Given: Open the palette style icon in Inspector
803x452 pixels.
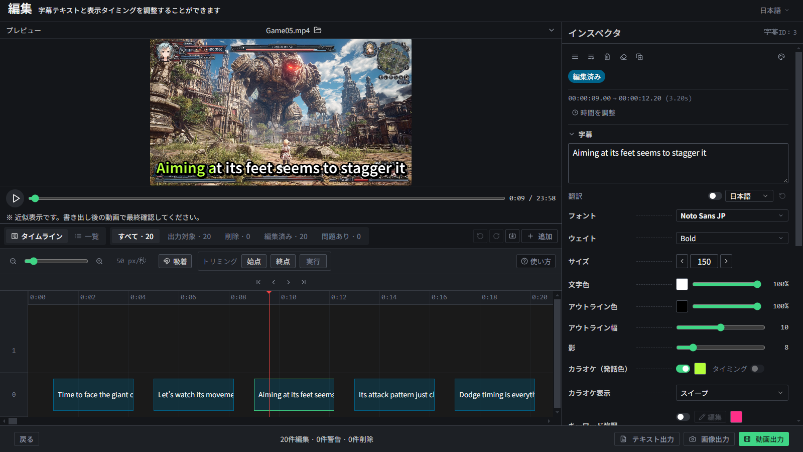Looking at the screenshot, I should 781,57.
